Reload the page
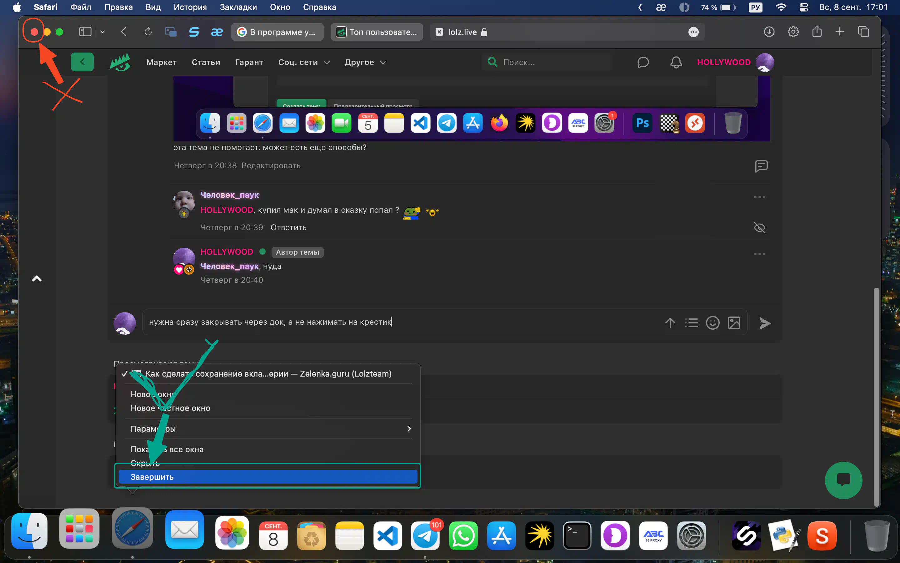The width and height of the screenshot is (900, 563). click(x=148, y=32)
